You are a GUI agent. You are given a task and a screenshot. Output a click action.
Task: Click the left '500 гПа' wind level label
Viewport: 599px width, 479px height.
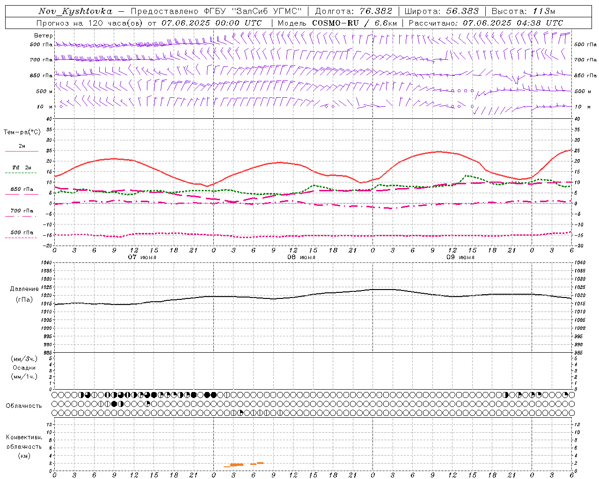(41, 44)
